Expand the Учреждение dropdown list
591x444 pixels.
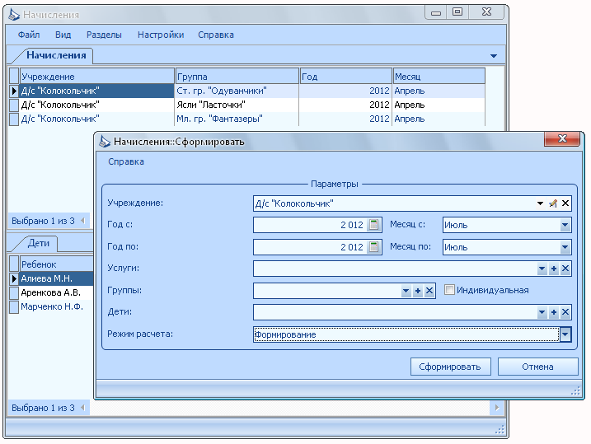pos(540,203)
